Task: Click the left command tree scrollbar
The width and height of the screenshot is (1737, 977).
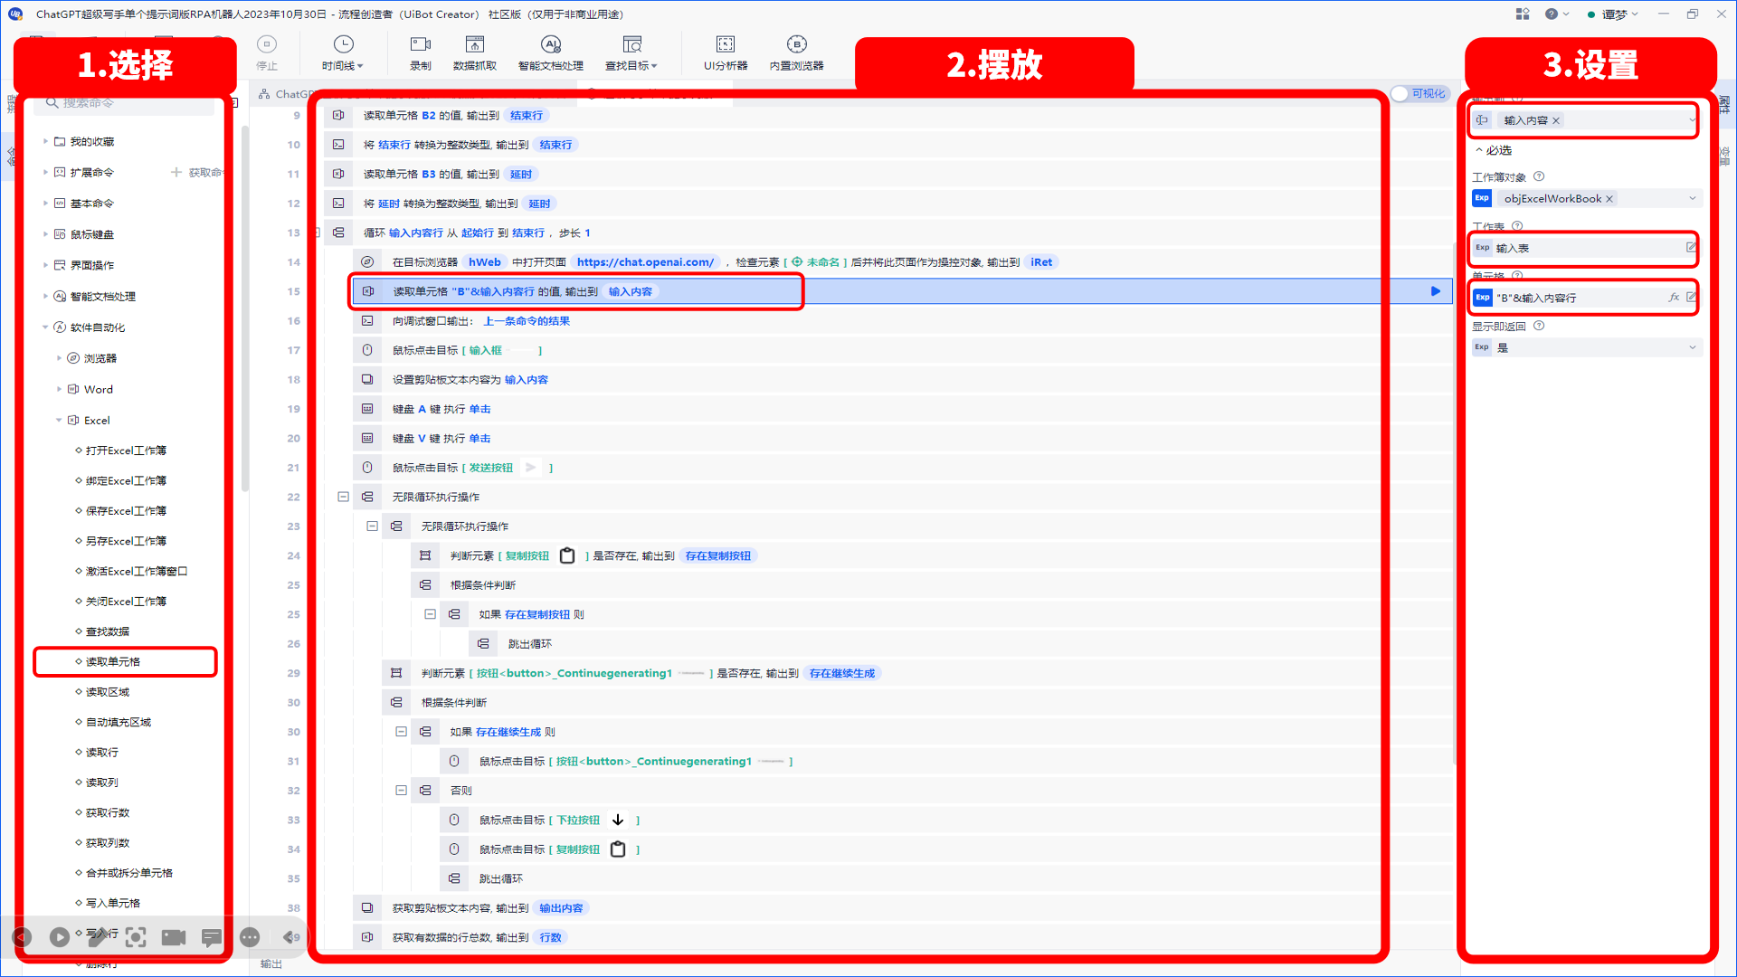Action: tap(245, 308)
